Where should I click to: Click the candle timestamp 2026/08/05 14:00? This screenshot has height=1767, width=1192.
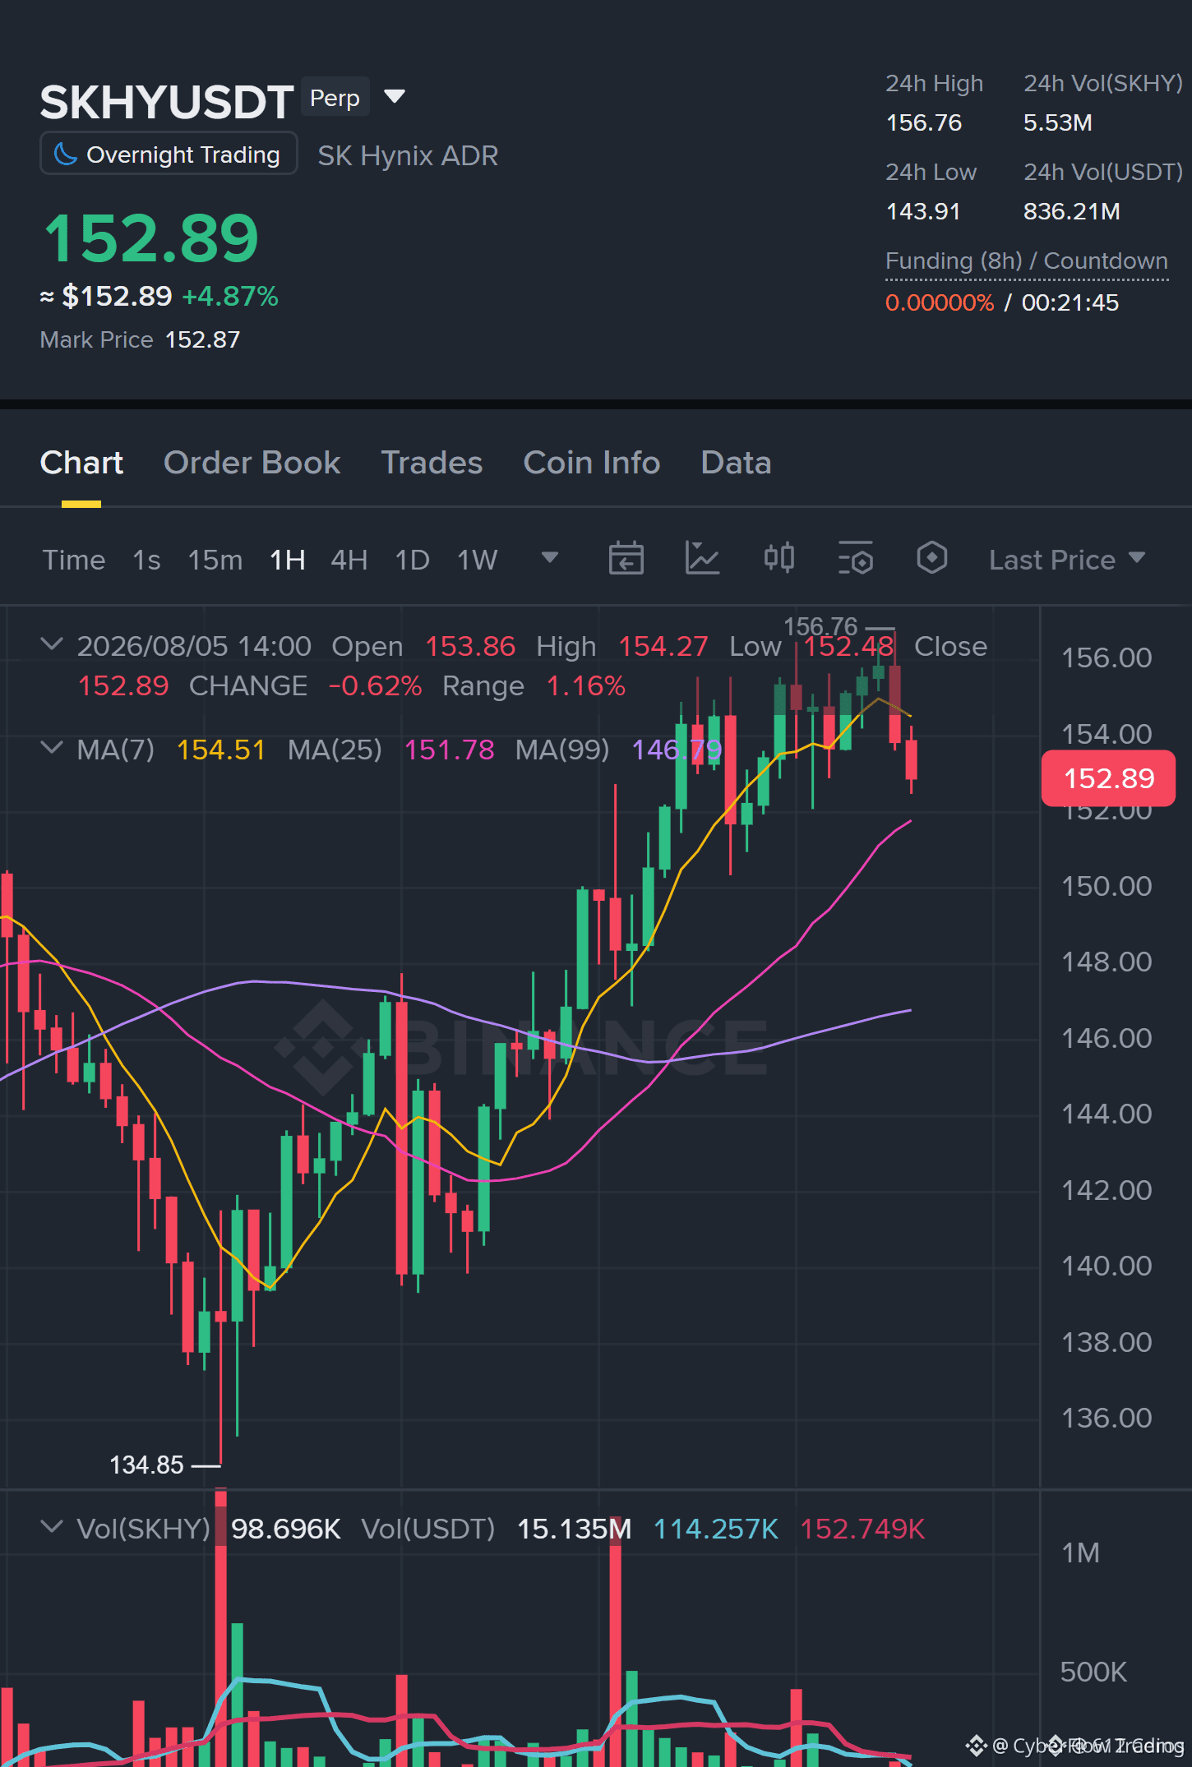coord(194,646)
